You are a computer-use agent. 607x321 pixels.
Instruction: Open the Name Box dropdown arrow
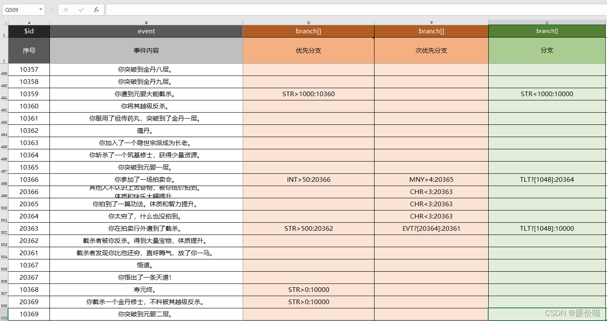click(x=41, y=10)
